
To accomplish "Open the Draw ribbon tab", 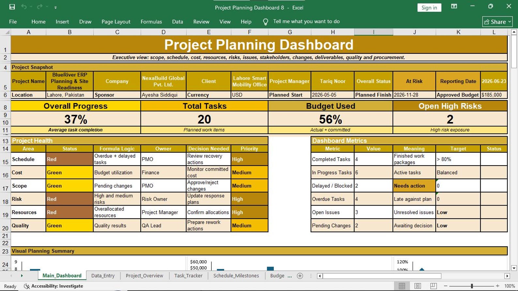I will click(85, 22).
